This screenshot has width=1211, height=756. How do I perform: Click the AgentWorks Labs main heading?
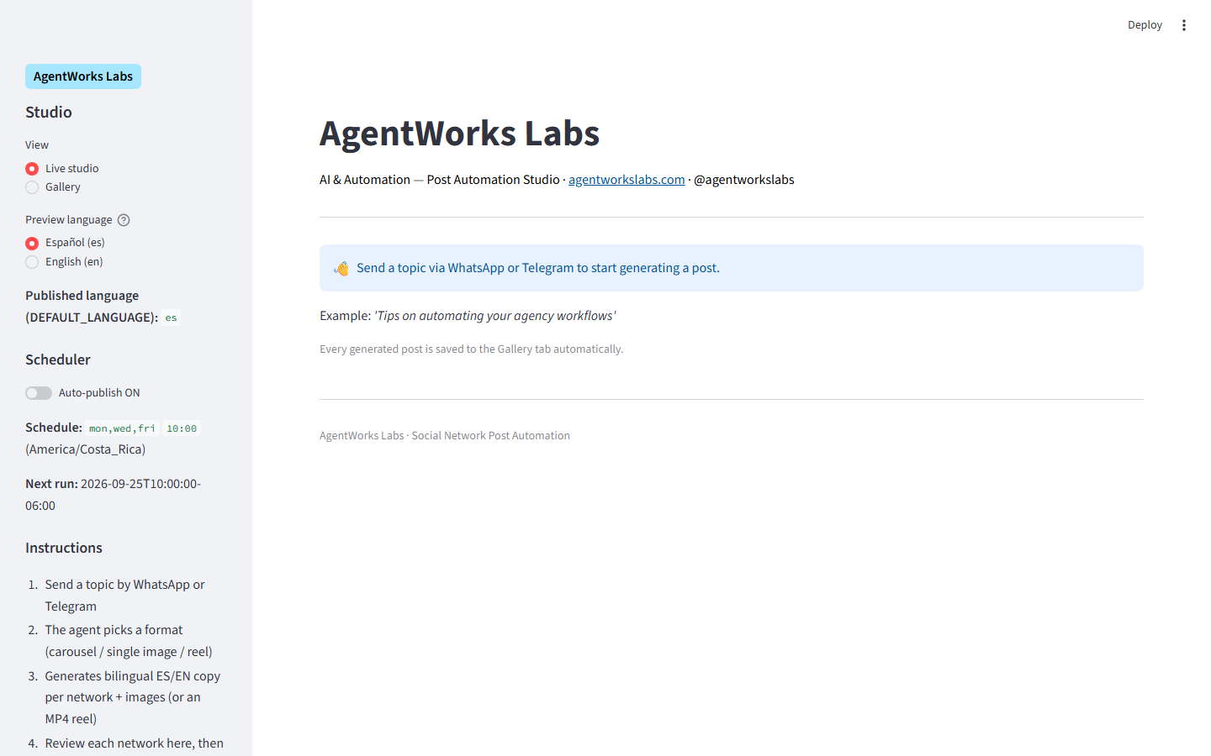pos(459,134)
